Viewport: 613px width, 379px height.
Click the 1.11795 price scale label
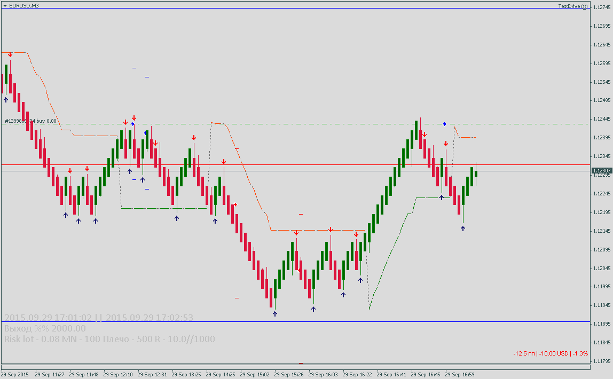click(x=602, y=361)
